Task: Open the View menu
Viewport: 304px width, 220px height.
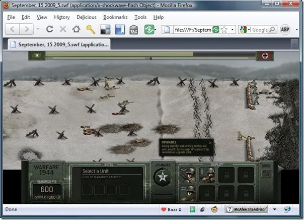Action: (x=42, y=17)
